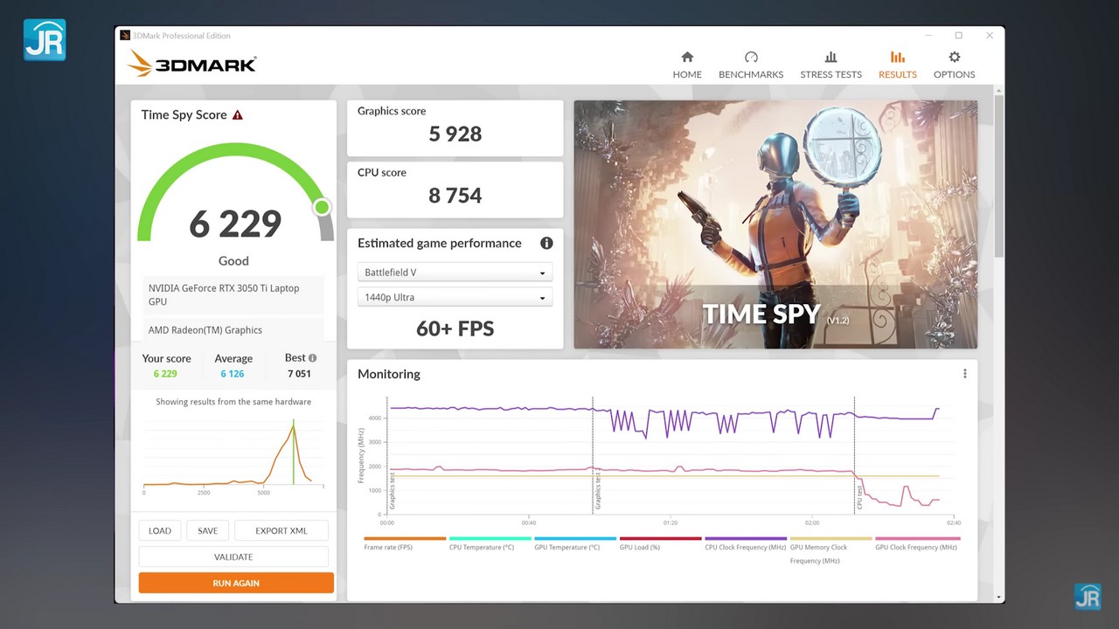This screenshot has width=1119, height=629.
Task: Open Benchmarks gauge icon
Action: [750, 58]
